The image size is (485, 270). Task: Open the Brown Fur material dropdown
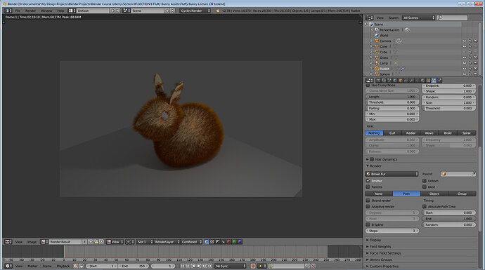[x=392, y=174]
